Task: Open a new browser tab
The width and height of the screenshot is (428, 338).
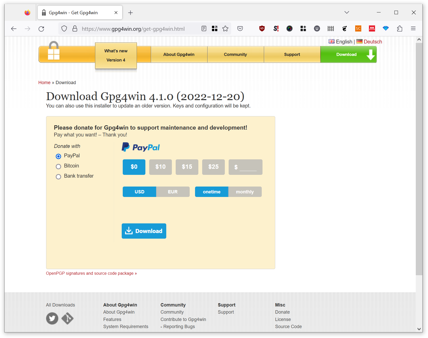Action: (130, 13)
